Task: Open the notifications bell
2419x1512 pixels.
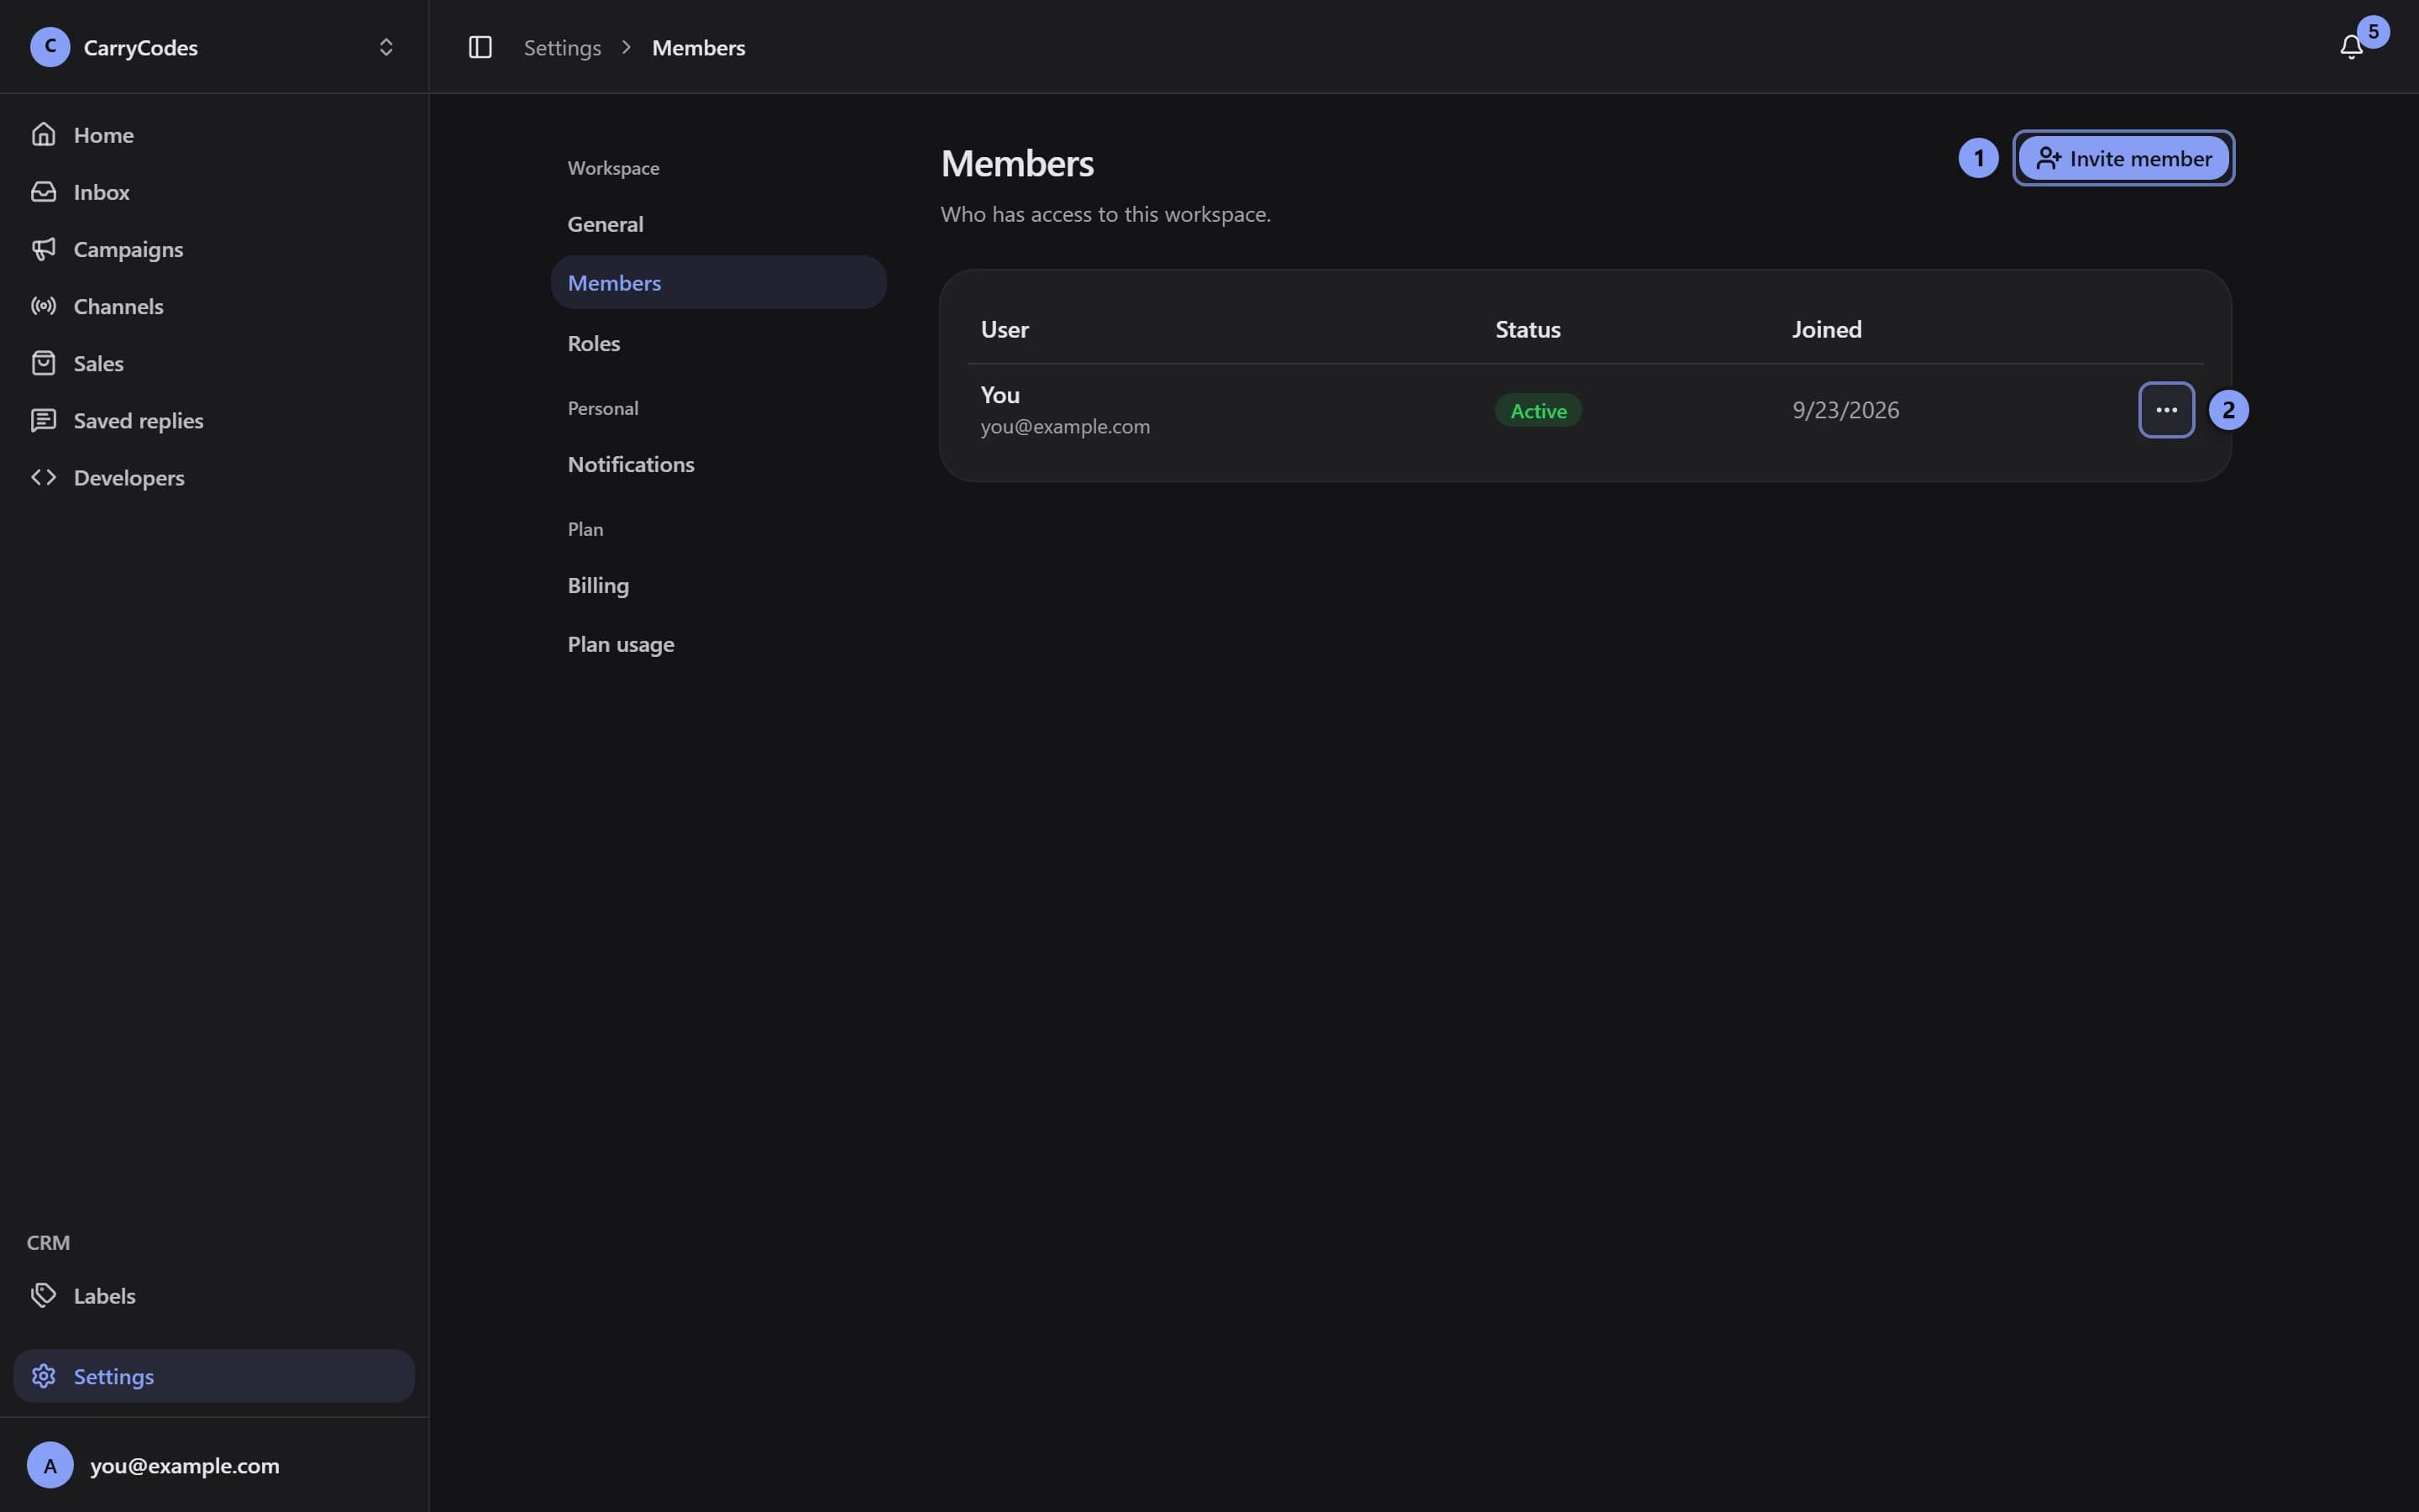Action: pyautogui.click(x=2351, y=47)
